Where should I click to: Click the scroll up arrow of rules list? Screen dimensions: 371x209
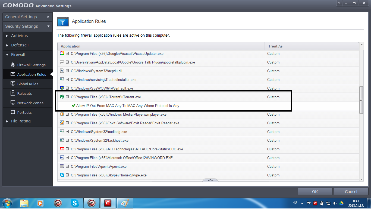(361, 44)
